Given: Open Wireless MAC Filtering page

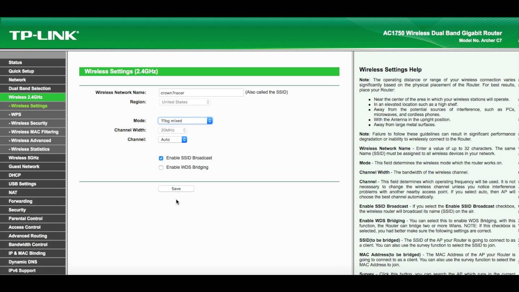Looking at the screenshot, I should (32, 132).
